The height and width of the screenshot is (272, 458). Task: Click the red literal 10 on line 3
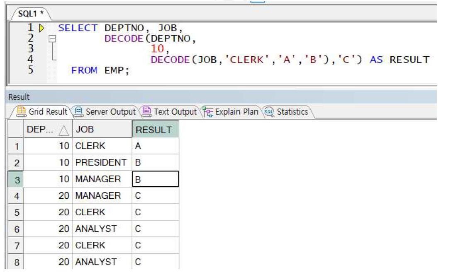(x=157, y=49)
